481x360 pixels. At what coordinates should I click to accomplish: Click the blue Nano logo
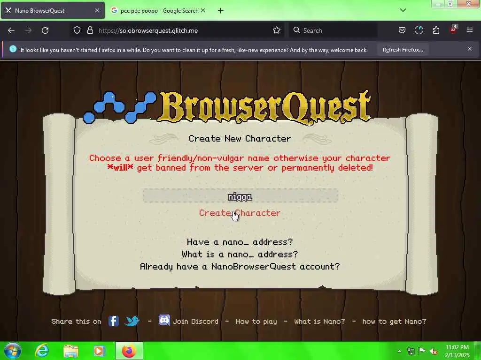pos(120,107)
